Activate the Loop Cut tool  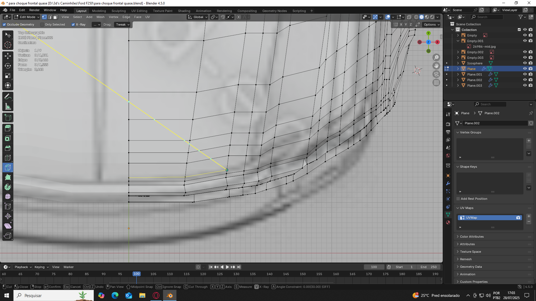pyautogui.click(x=8, y=158)
